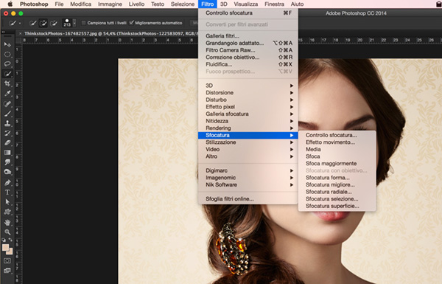Choose Subtract from selection mode

click(x=54, y=23)
